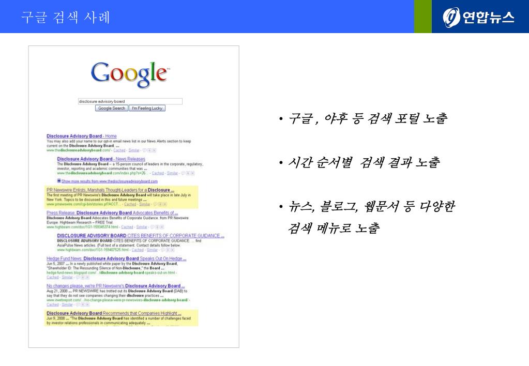Click Cached link under 'No changes please' result

pyautogui.click(x=53, y=304)
